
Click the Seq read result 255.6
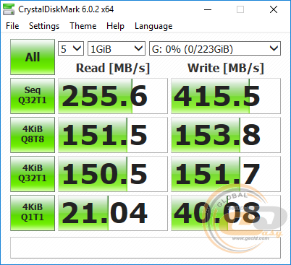click(113, 96)
